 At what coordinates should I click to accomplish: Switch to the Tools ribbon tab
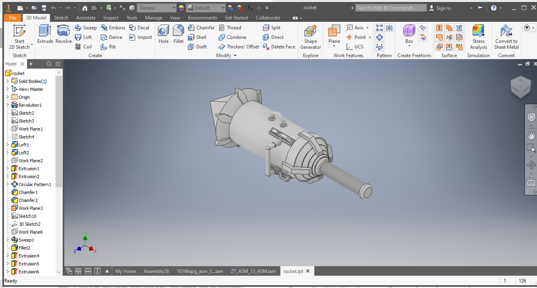click(x=132, y=17)
